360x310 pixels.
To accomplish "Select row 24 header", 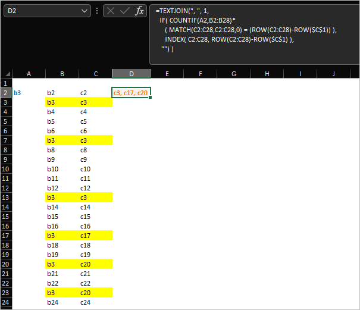I will (6, 302).
